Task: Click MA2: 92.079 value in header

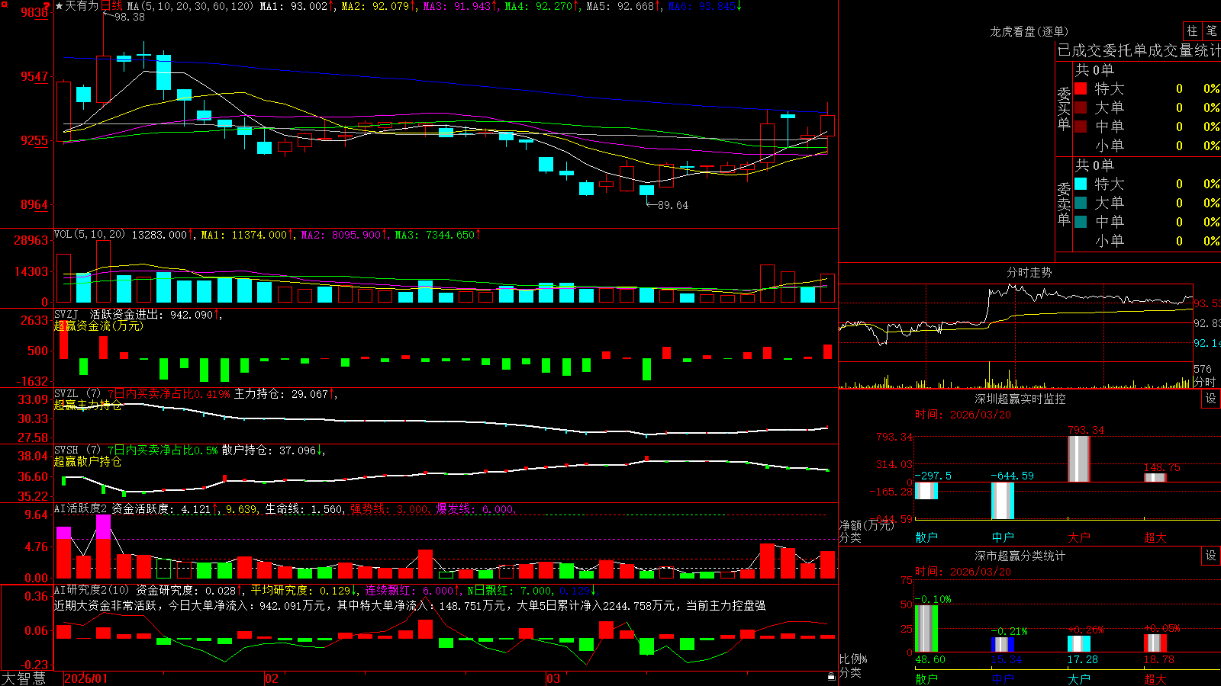Action: [x=375, y=6]
